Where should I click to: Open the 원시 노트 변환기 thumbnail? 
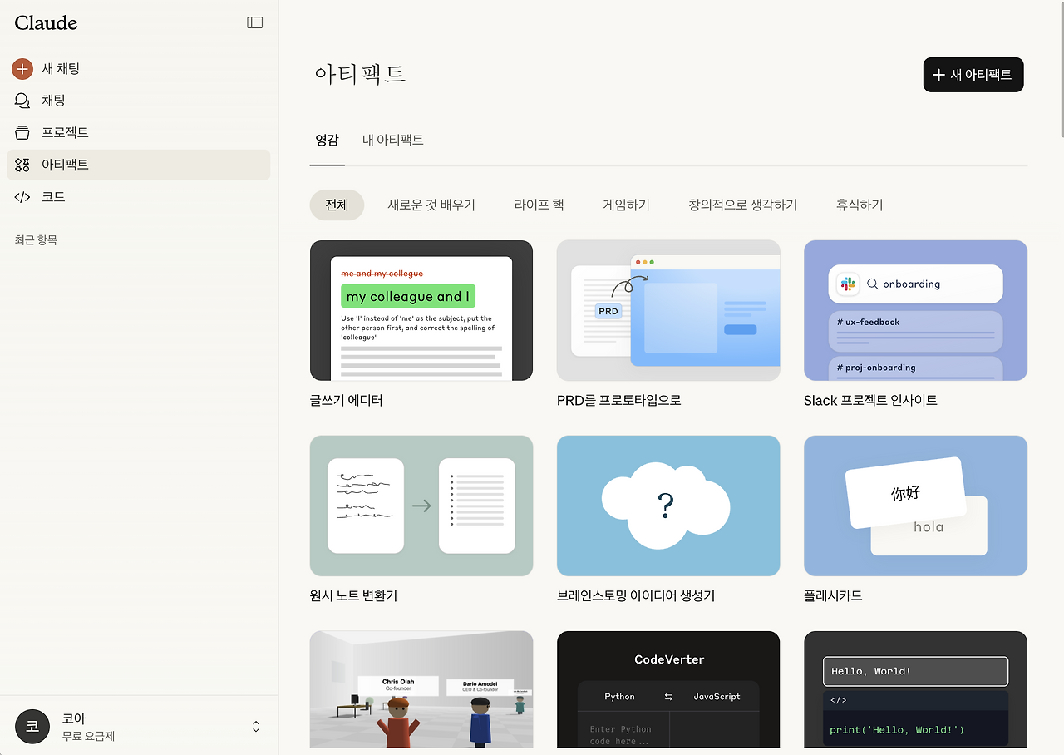421,506
